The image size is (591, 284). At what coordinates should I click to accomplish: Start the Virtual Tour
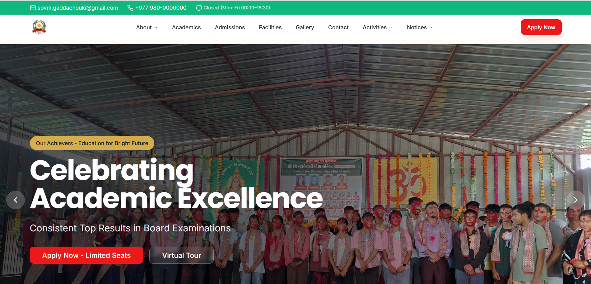(x=181, y=255)
